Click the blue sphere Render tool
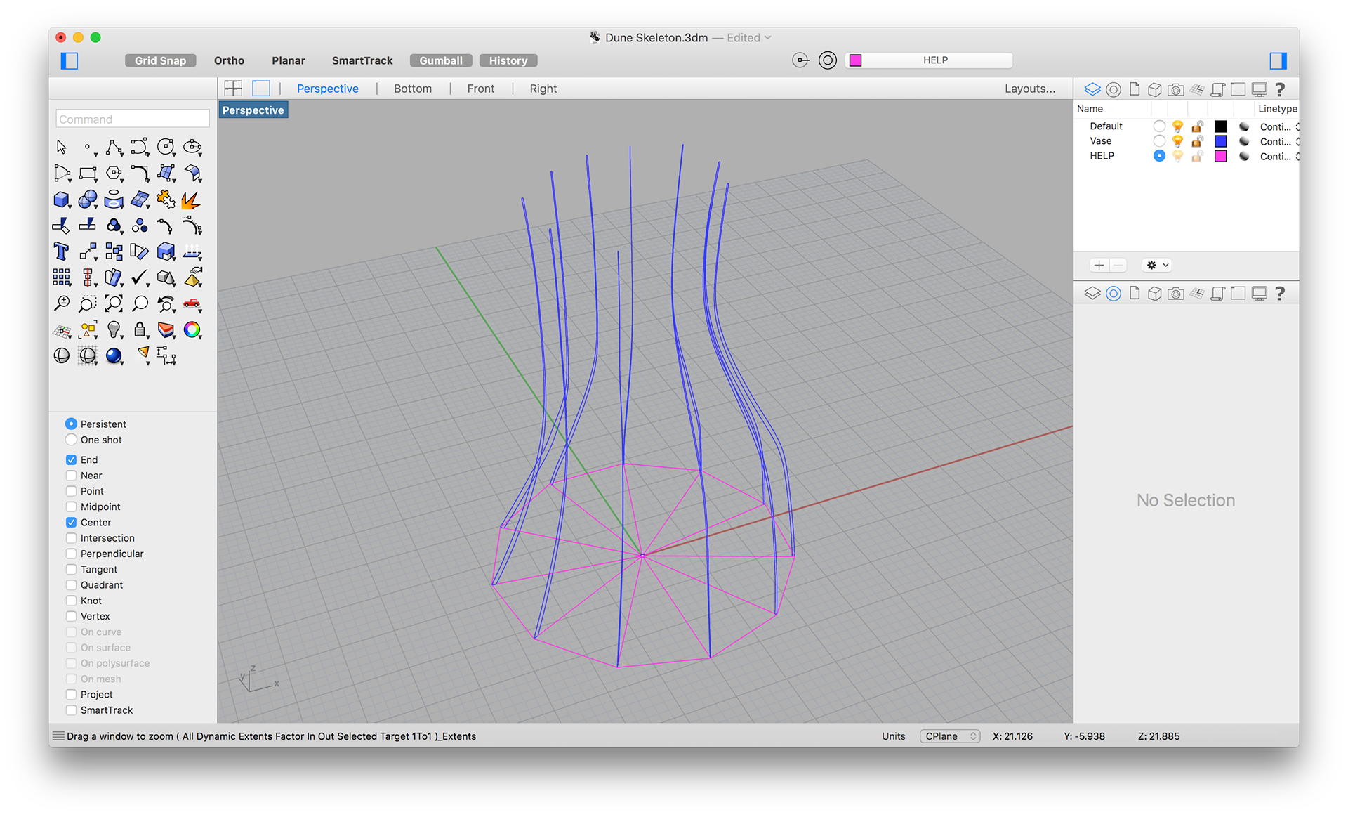 coord(114,355)
